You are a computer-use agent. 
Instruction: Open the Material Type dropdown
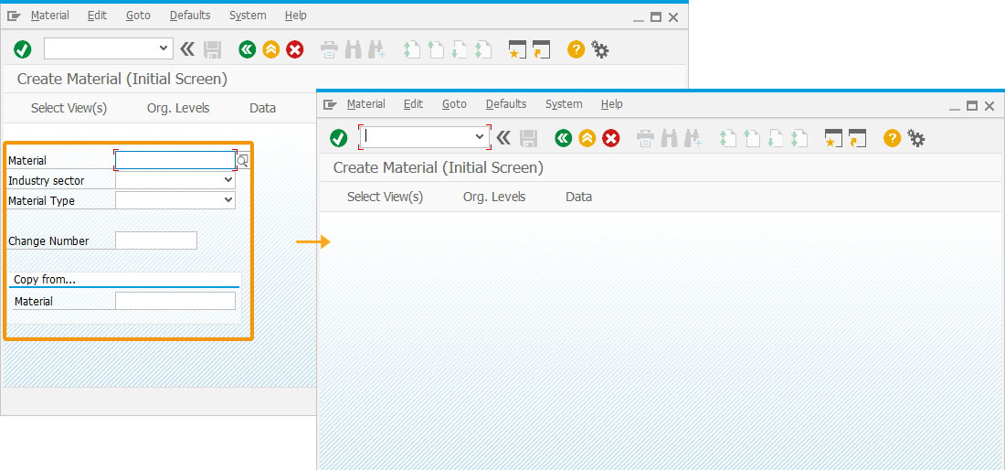(228, 200)
